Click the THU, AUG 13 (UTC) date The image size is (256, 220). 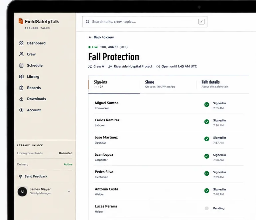tap(114, 47)
